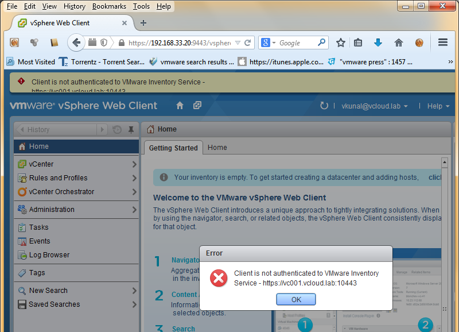The image size is (459, 332).
Task: Click the Administration gears icon
Action: pos(22,210)
